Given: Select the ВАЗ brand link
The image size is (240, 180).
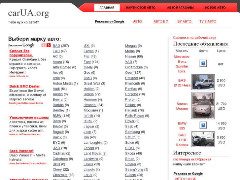Looking at the screenshot, I should [56, 46].
